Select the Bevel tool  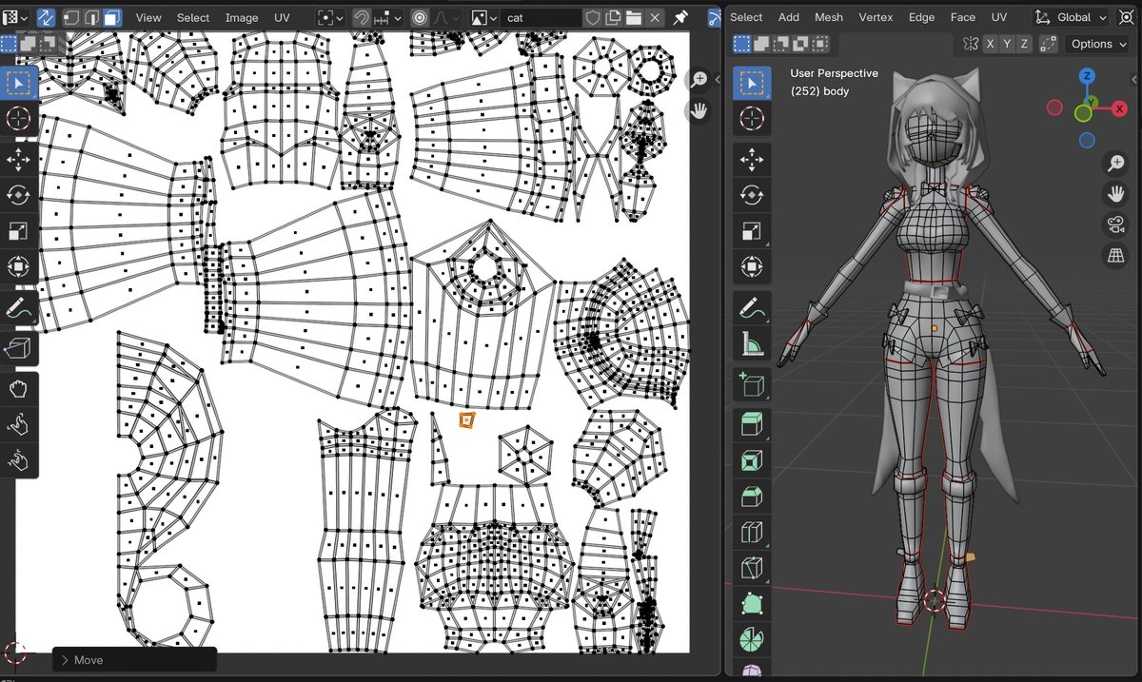tap(752, 497)
